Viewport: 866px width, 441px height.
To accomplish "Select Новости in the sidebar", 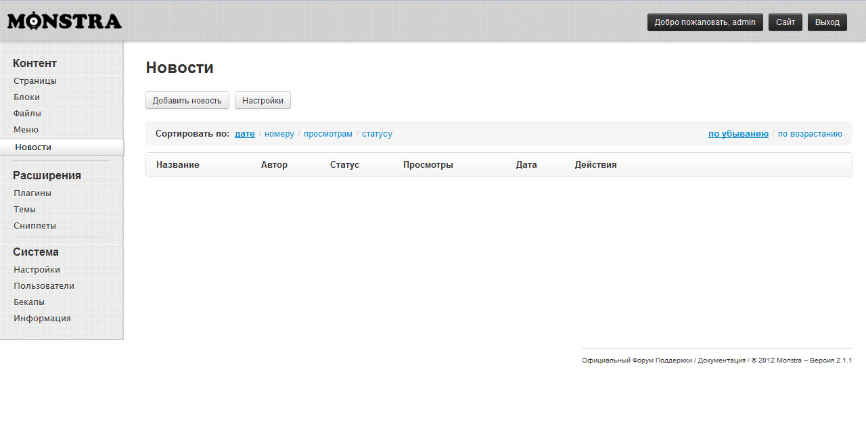I will coord(32,147).
